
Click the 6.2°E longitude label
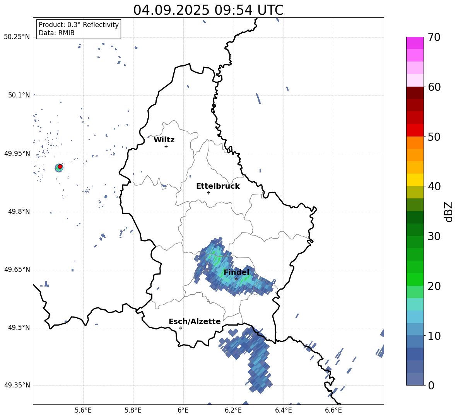pos(233,410)
